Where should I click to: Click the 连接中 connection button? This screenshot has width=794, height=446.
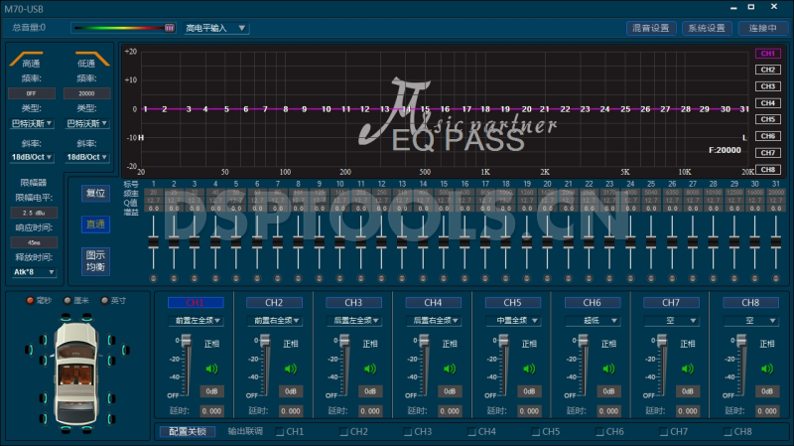pos(762,28)
